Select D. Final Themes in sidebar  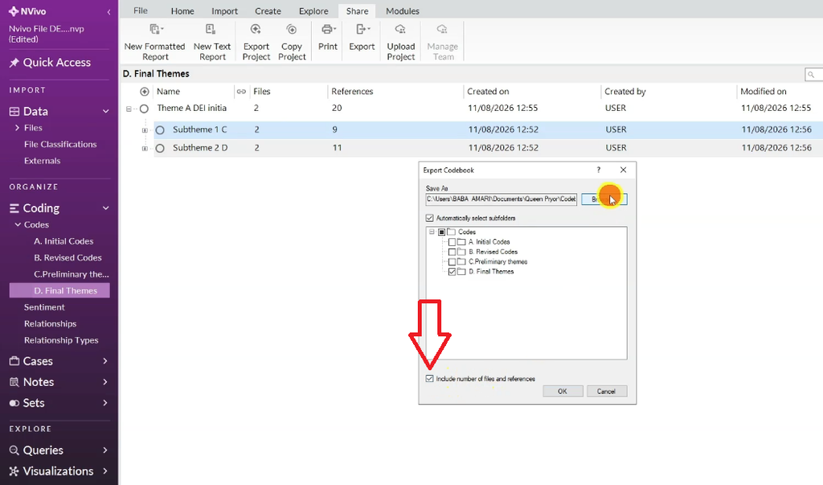click(59, 290)
